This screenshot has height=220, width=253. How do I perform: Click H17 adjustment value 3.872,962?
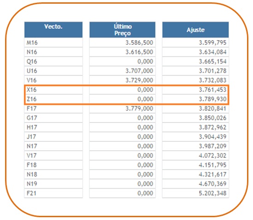click(x=212, y=127)
